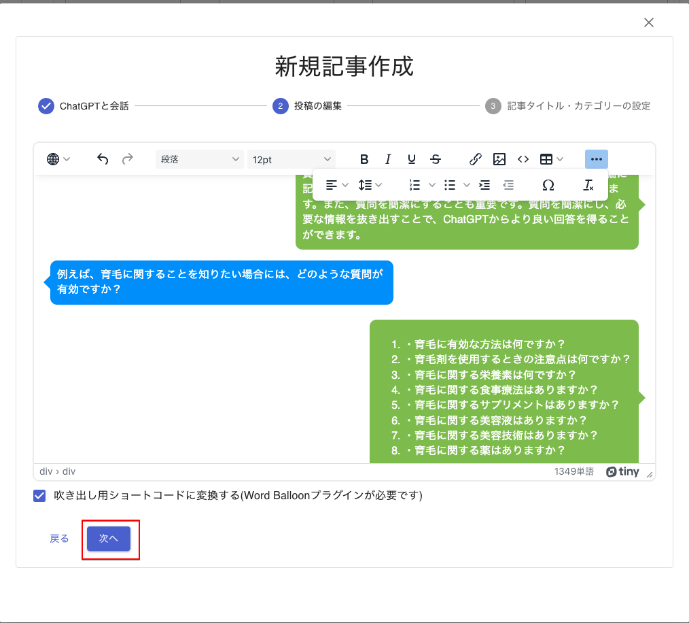Expand the table options dropdown arrow
Viewport: 689px width, 623px height.
(x=560, y=159)
